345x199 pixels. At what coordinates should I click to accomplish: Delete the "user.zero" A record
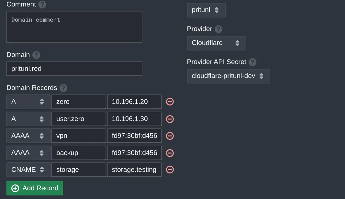point(170,119)
